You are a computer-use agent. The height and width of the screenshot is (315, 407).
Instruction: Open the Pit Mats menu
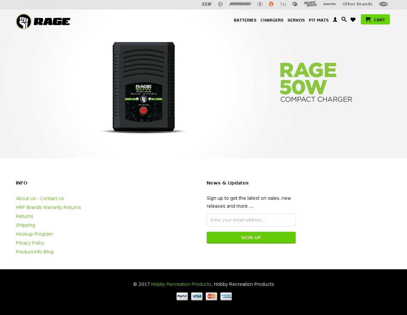pos(318,20)
